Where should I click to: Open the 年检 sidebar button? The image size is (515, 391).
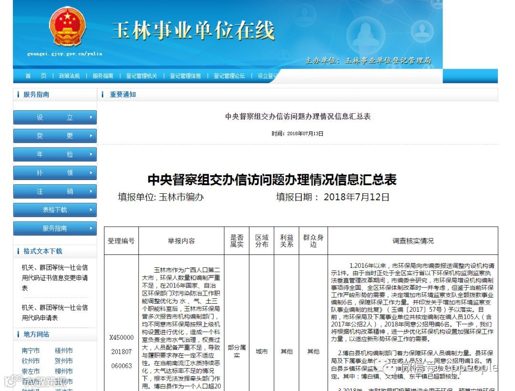[x=55, y=154]
